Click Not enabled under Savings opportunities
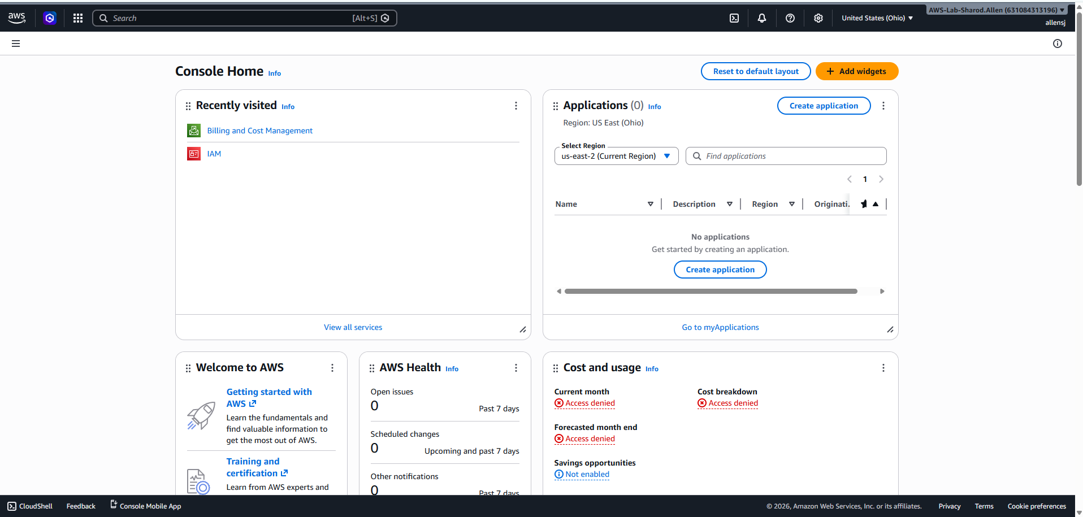Screen dimensions: 1083x517 click(x=582, y=474)
